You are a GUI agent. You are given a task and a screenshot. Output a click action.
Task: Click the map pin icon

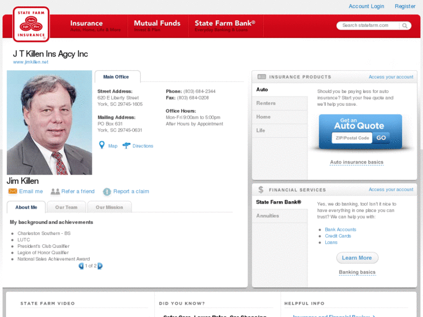coord(102,145)
